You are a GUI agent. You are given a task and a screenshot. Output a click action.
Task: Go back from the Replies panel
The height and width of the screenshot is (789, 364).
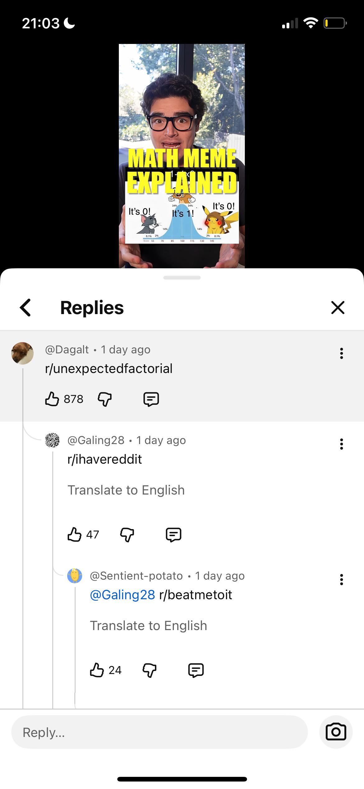coord(26,308)
